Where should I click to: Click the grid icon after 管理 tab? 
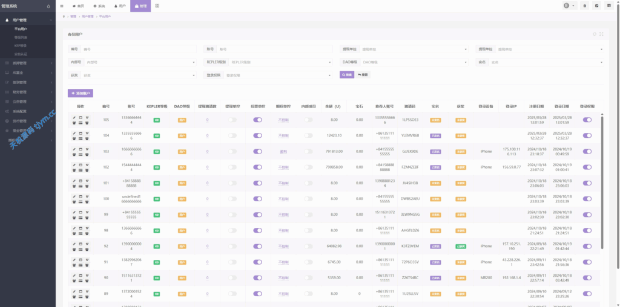tap(157, 5)
